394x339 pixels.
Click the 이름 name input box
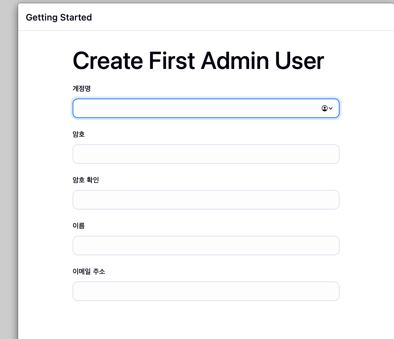pyautogui.click(x=206, y=246)
